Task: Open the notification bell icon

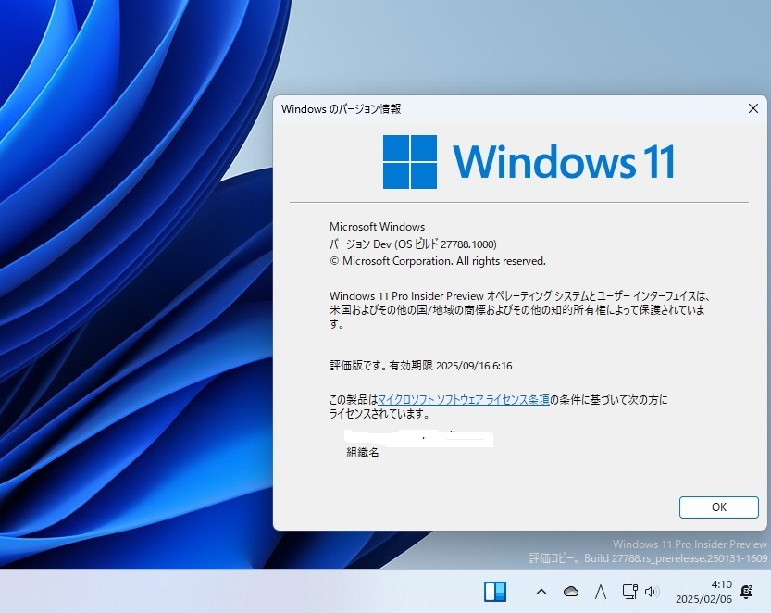Action: (746, 592)
